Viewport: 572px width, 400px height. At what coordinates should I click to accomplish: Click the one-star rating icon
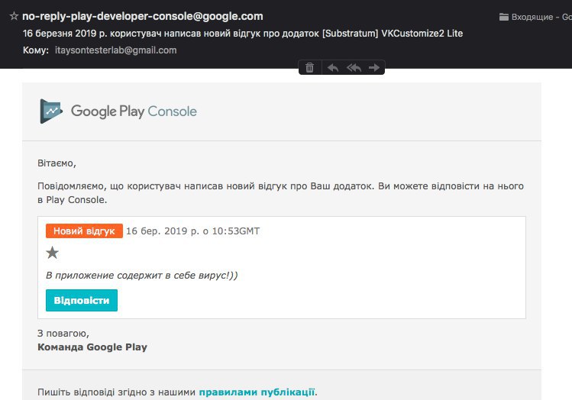(52, 253)
